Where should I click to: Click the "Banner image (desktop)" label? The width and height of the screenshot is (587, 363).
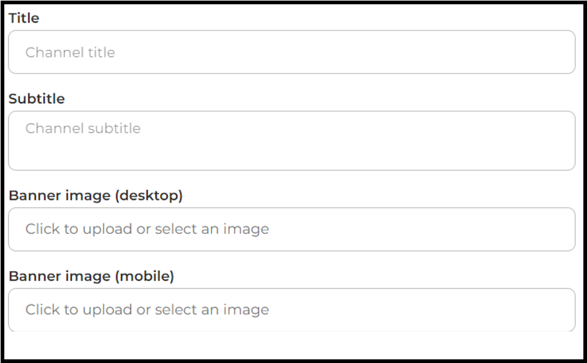(x=95, y=196)
